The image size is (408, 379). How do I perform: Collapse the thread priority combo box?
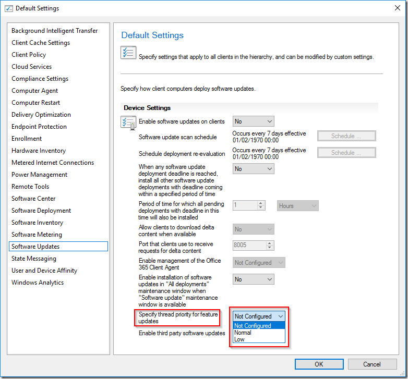[x=281, y=316]
